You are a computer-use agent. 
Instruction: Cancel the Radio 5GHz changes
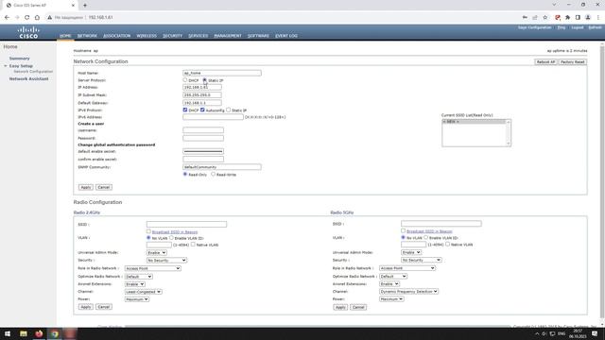[x=358, y=307]
